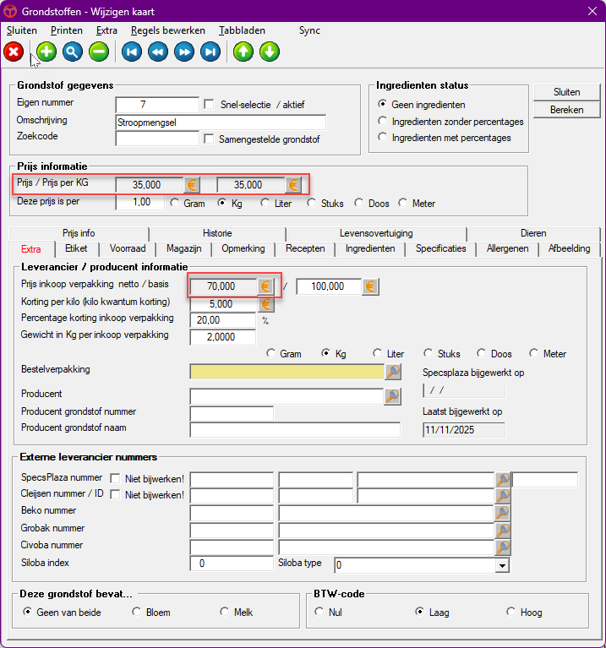Go to next record icon
This screenshot has width=606, height=648.
pyautogui.click(x=184, y=52)
